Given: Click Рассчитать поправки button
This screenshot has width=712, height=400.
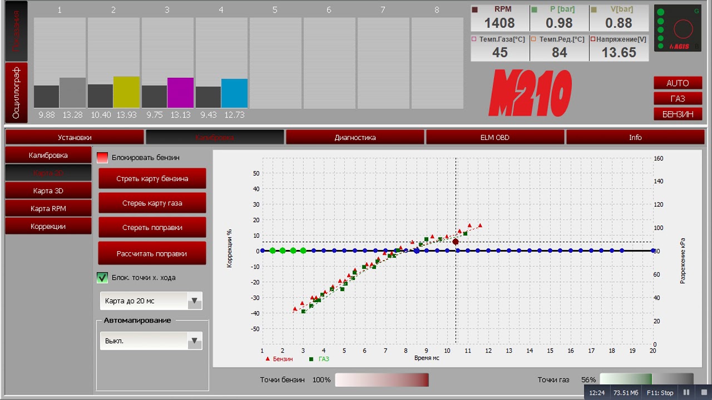Looking at the screenshot, I should 152,253.
